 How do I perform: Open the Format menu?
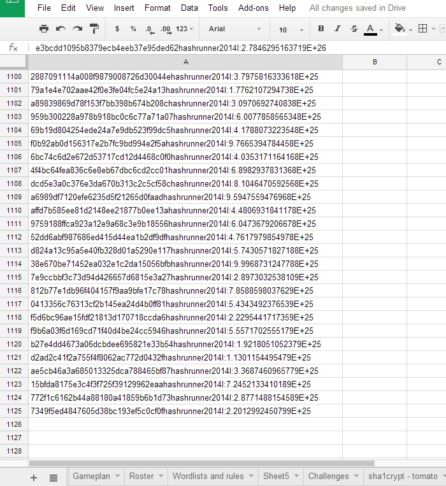tap(157, 8)
